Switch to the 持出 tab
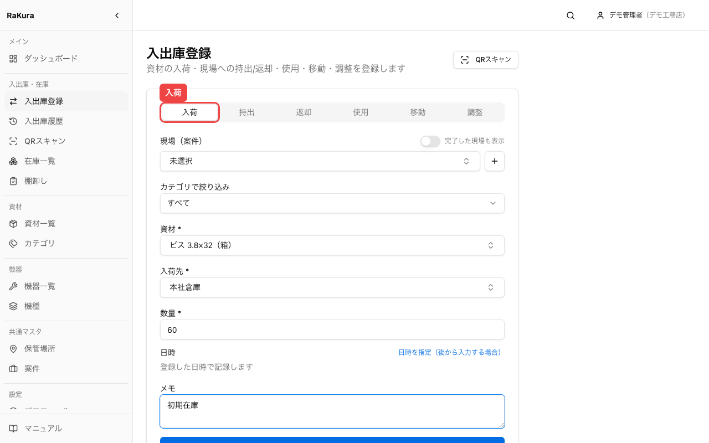The height and width of the screenshot is (443, 709). pyautogui.click(x=247, y=112)
